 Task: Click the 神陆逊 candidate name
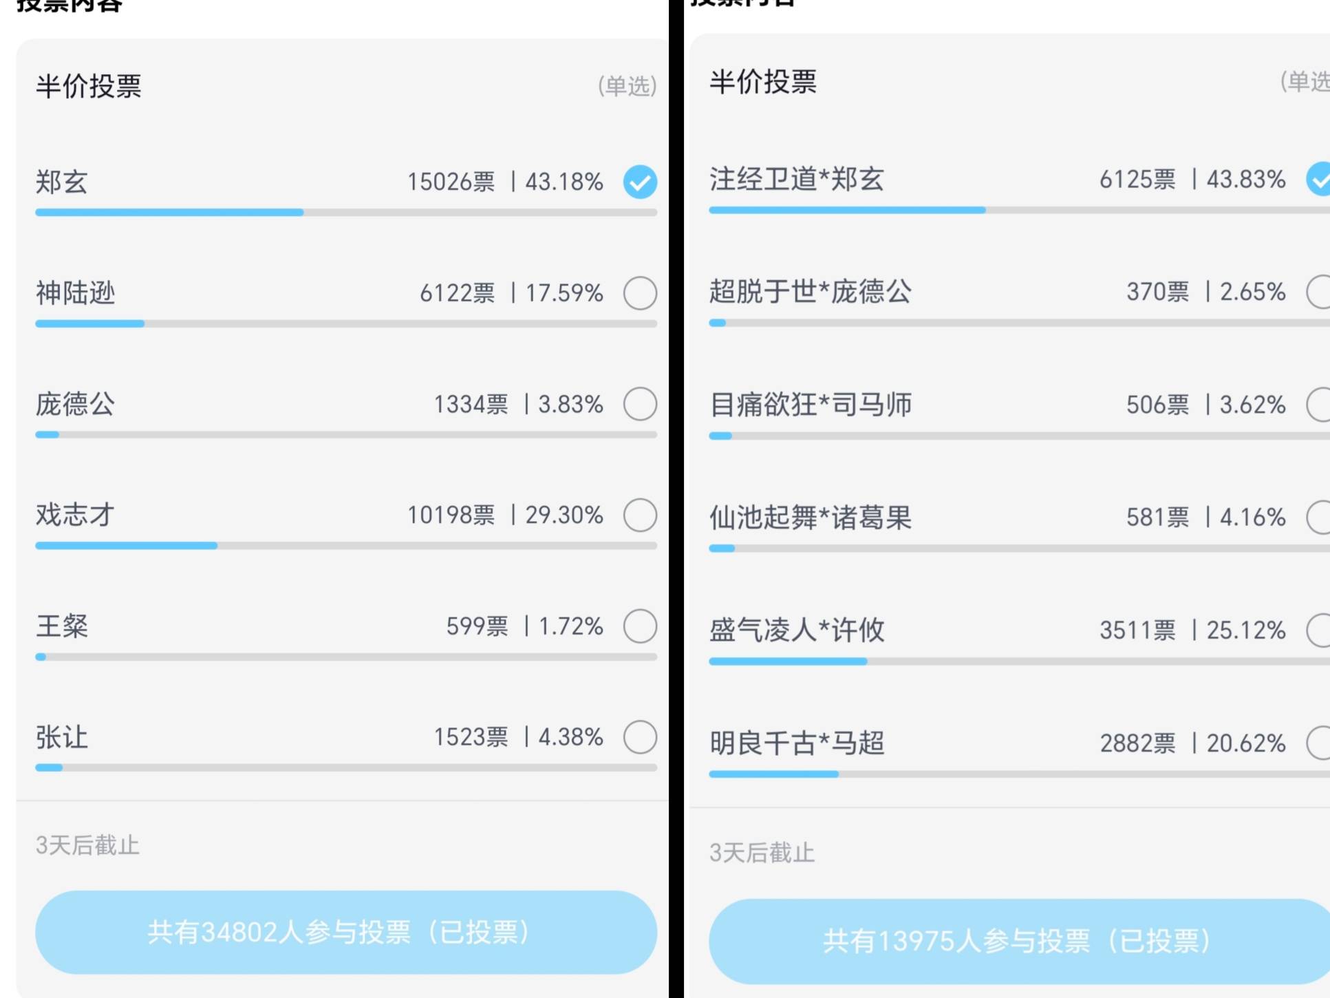[x=76, y=293]
